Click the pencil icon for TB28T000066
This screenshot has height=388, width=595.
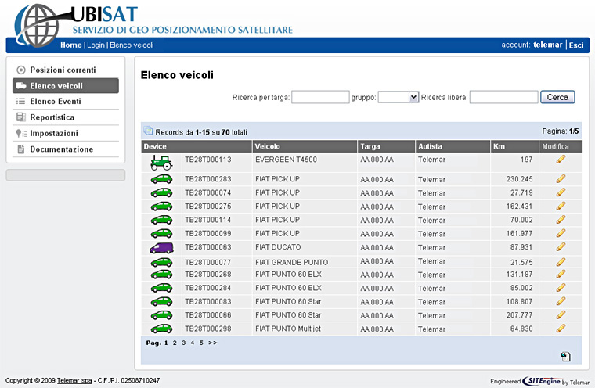pyautogui.click(x=561, y=314)
